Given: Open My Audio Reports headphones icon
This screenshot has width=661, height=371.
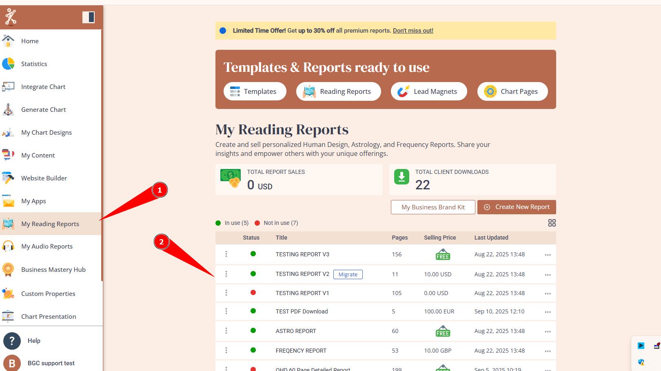Looking at the screenshot, I should [8, 247].
